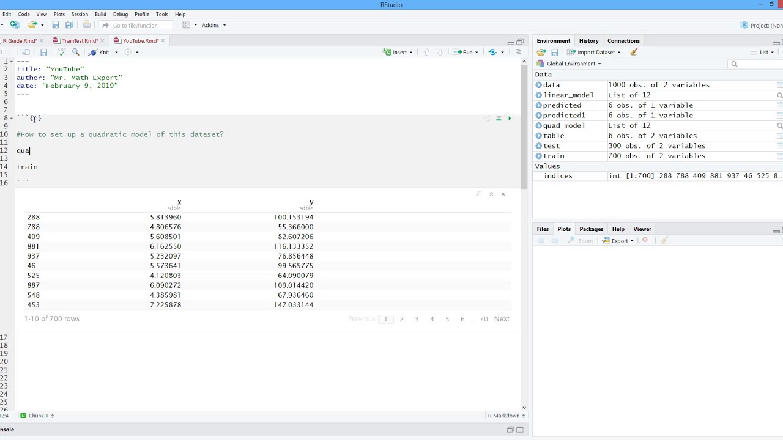Open Knit options dropdown arrow
This screenshot has height=440, width=783.
(116, 52)
